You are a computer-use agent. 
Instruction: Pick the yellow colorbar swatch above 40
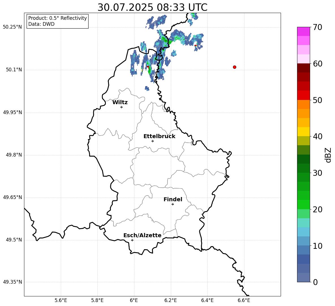[x=303, y=132]
